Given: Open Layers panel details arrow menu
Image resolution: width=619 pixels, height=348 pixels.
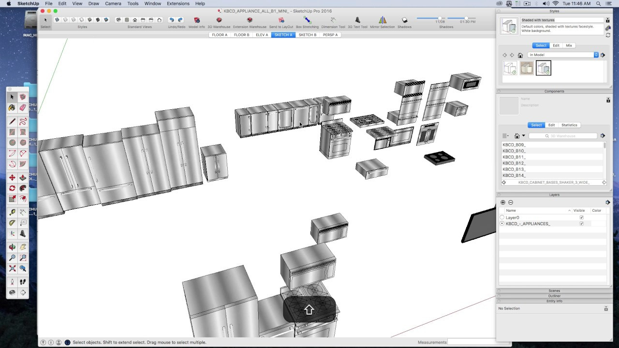Looking at the screenshot, I should click(607, 203).
